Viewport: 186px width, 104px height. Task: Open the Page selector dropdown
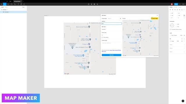(x=24, y=7)
